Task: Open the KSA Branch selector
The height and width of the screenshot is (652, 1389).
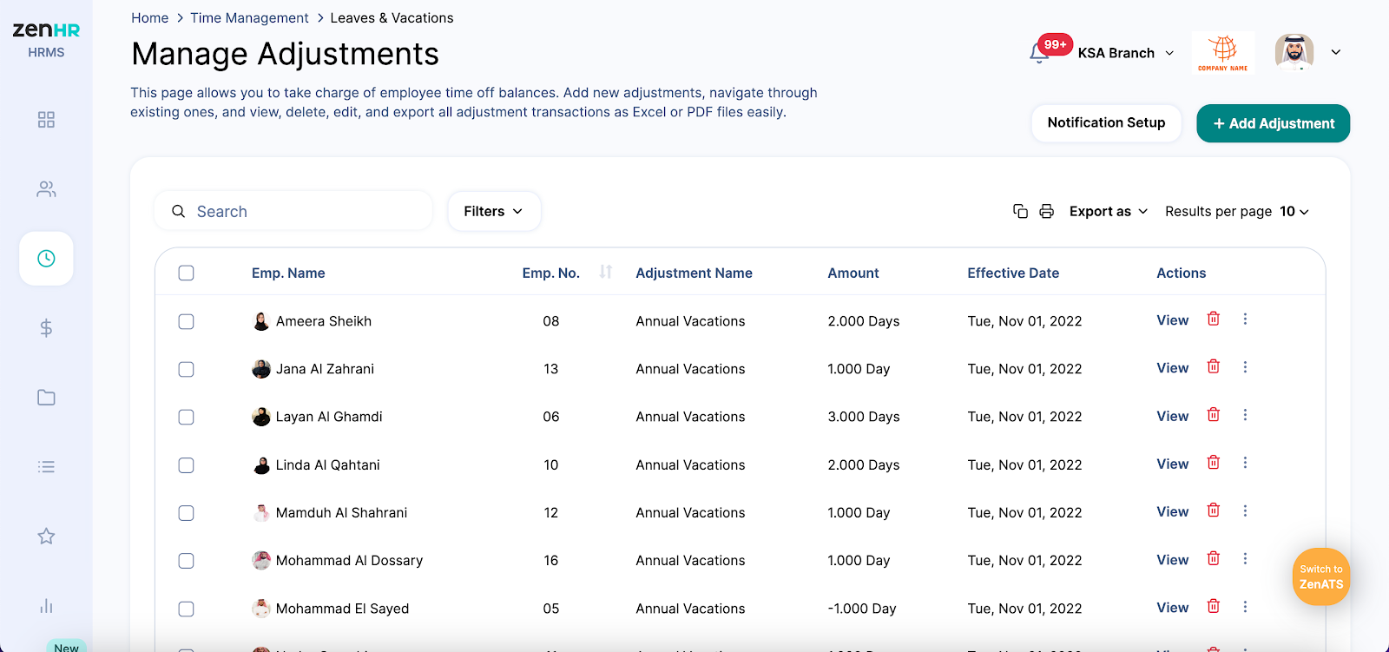Action: [1126, 53]
